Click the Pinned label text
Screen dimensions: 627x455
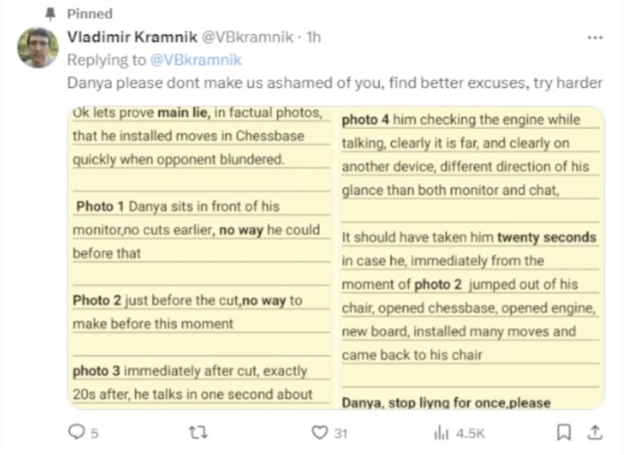click(x=89, y=14)
